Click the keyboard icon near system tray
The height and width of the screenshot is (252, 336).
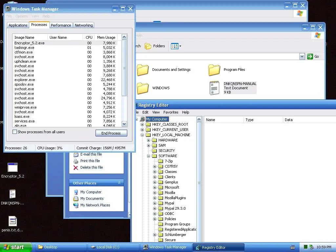pyautogui.click(x=293, y=247)
